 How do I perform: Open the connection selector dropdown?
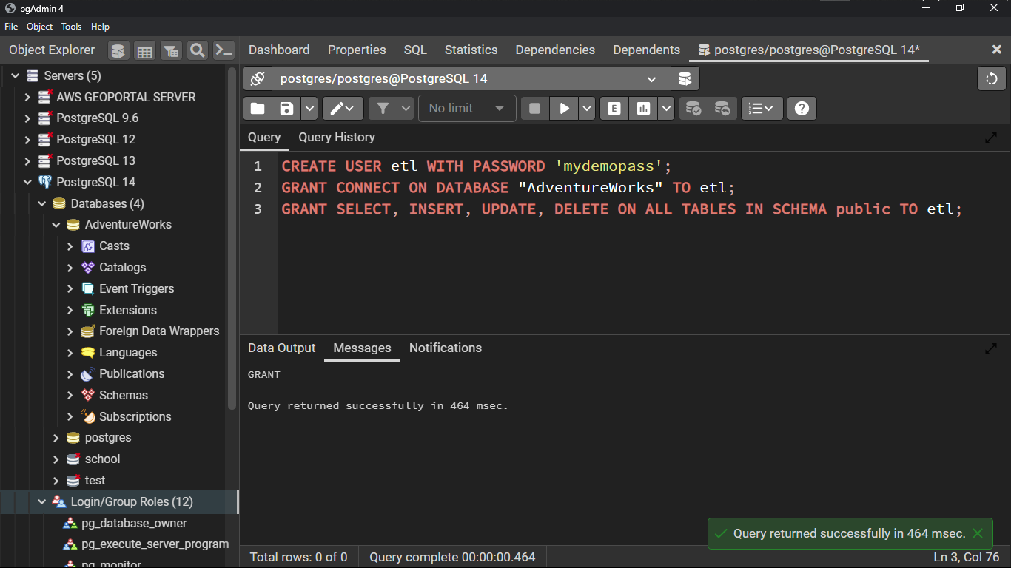[471, 78]
